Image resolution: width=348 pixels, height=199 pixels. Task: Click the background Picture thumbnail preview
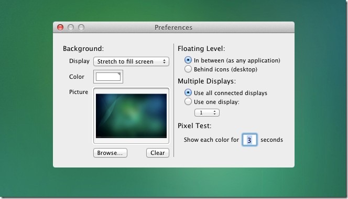pos(131,116)
